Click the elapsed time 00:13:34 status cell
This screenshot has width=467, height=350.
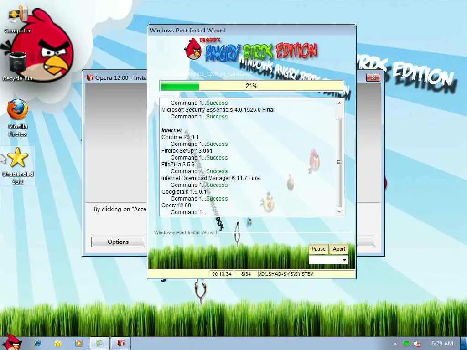tap(222, 274)
